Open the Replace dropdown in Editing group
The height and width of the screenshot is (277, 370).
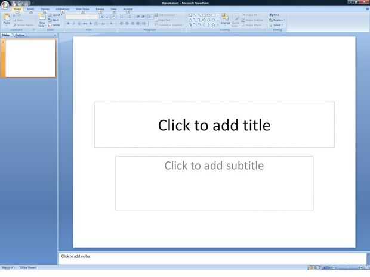pyautogui.click(x=277, y=20)
